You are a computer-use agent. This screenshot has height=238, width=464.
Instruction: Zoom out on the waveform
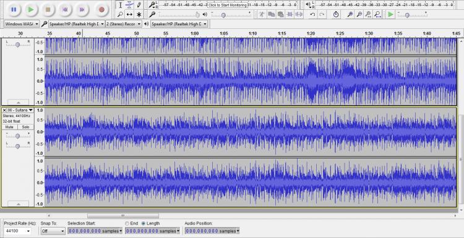[359, 14]
